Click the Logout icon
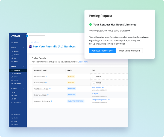The image size is (164, 137). [12, 124]
